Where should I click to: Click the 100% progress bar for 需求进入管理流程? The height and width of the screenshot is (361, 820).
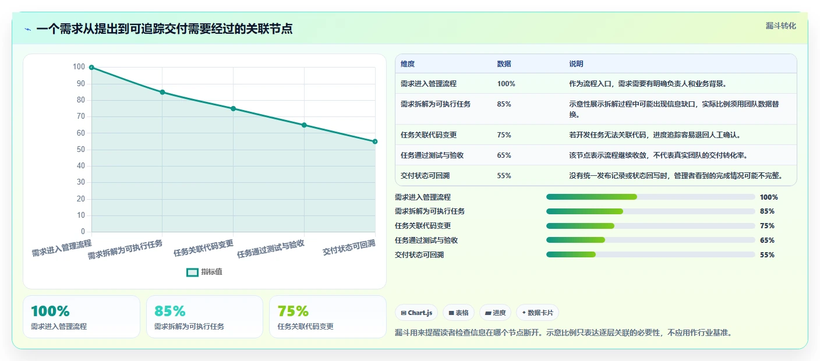click(x=651, y=197)
